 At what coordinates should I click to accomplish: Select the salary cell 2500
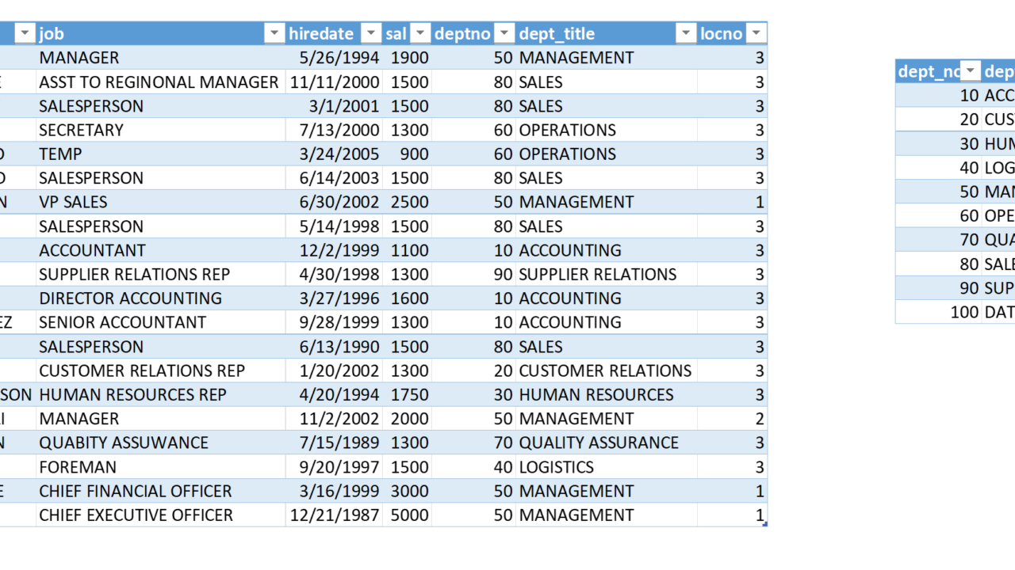[407, 202]
